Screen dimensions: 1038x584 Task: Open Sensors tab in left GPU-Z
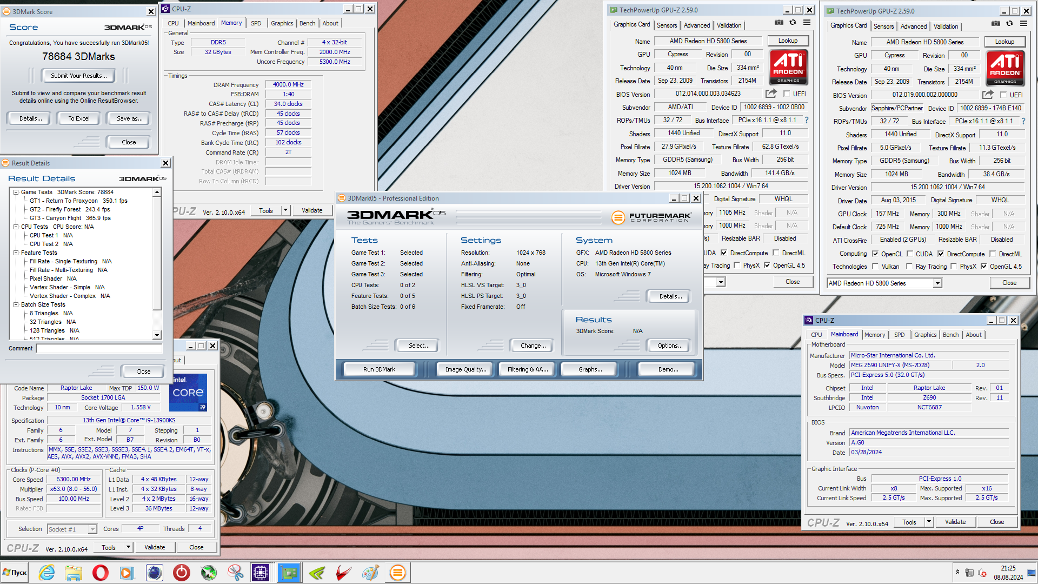click(x=667, y=25)
